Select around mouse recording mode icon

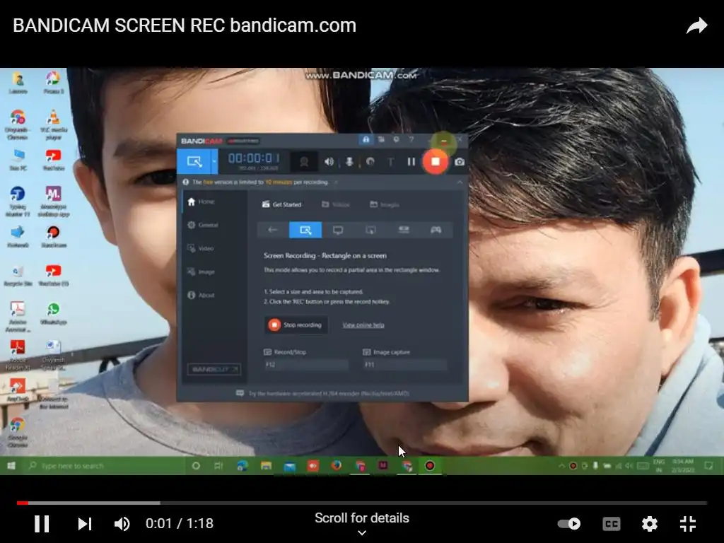tap(370, 230)
